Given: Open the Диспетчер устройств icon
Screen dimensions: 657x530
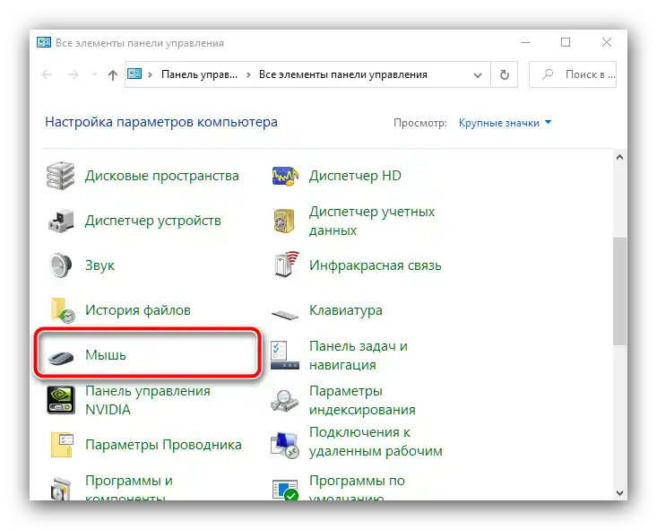Looking at the screenshot, I should point(61,221).
